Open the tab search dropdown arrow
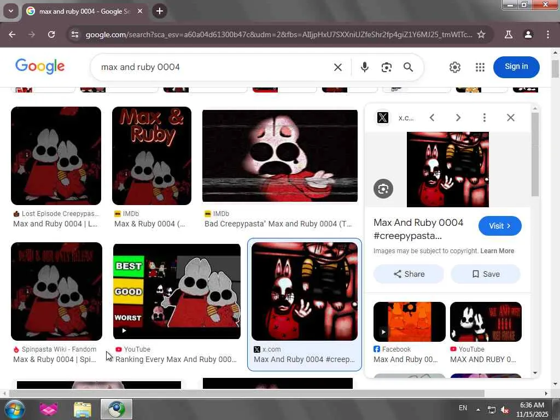This screenshot has width=560, height=420. pyautogui.click(x=11, y=11)
